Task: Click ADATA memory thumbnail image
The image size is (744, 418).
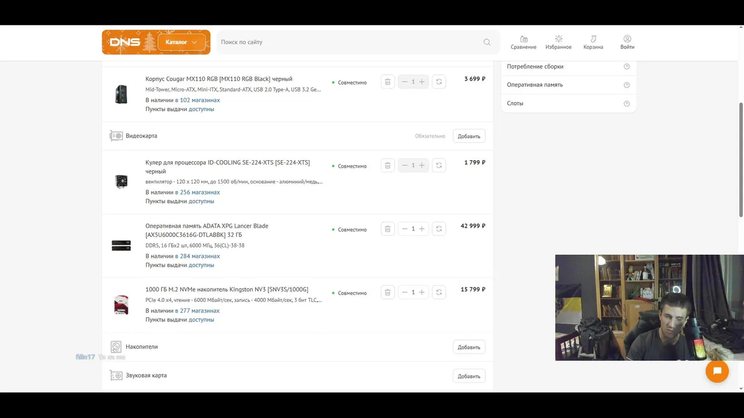Action: 121,246
